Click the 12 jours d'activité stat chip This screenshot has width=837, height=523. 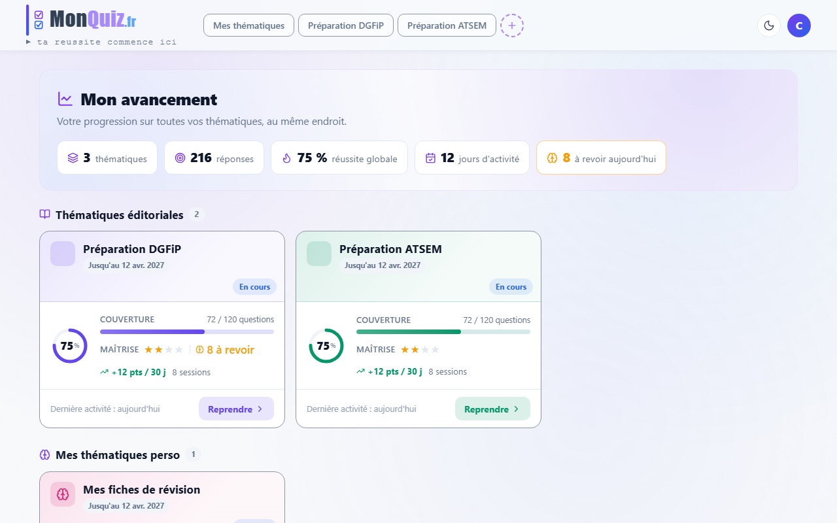[x=472, y=158]
